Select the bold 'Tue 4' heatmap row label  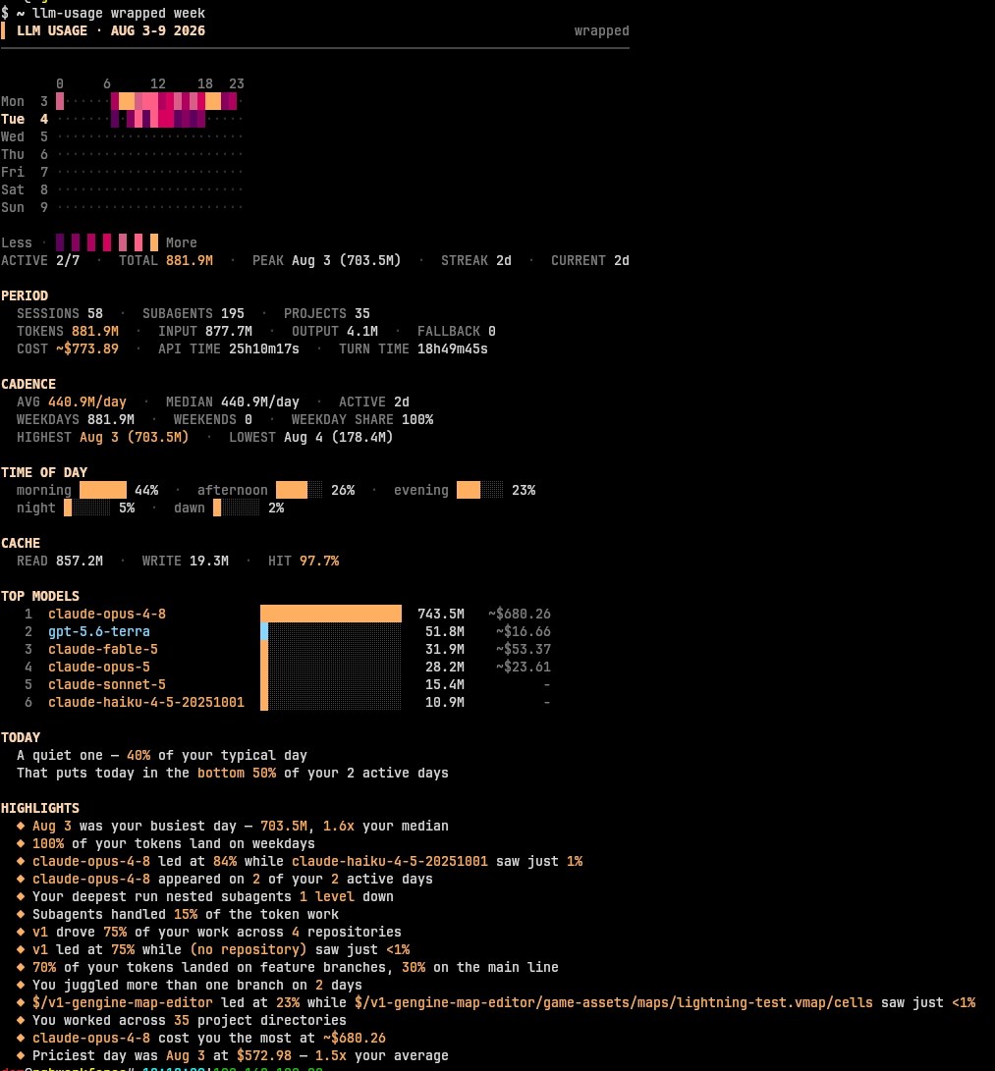click(x=25, y=120)
